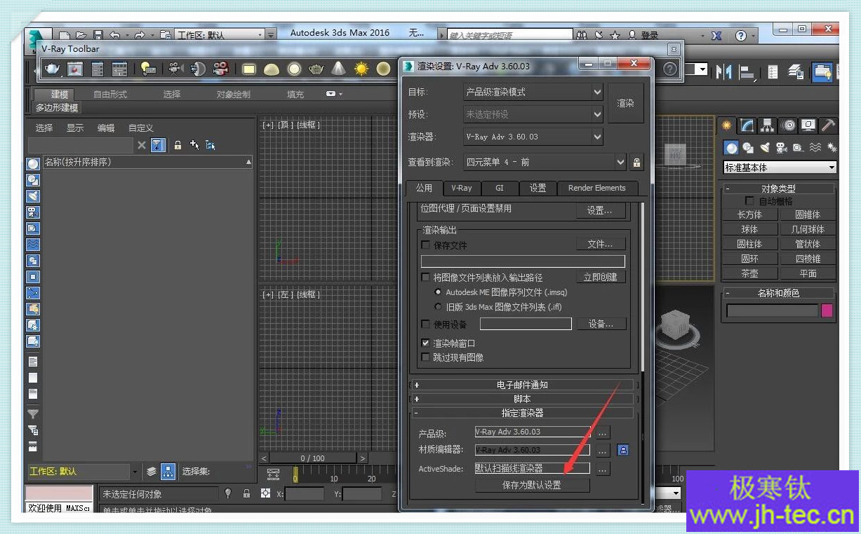Select the Space Warps category icon
Viewport: 861px width, 534px height.
(x=815, y=148)
